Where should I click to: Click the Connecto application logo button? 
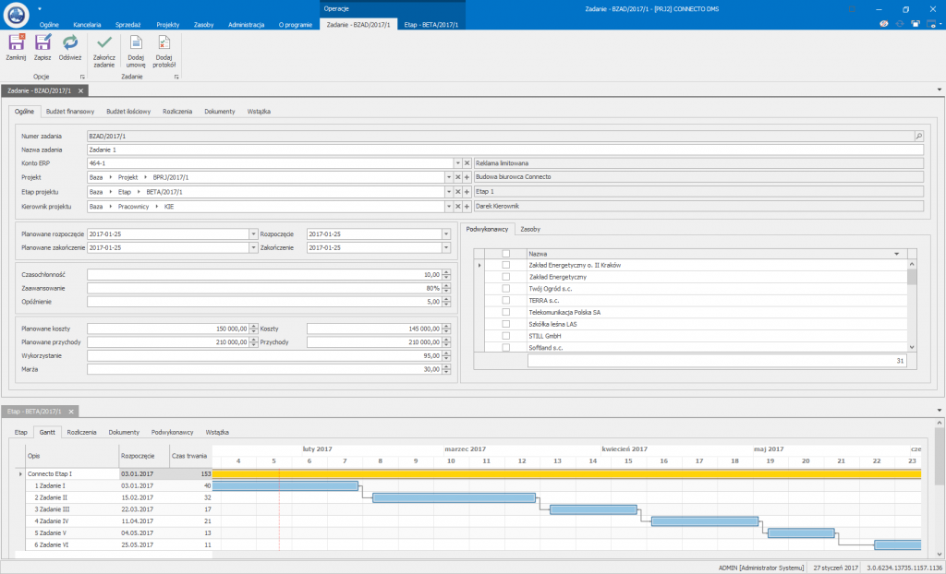click(16, 15)
